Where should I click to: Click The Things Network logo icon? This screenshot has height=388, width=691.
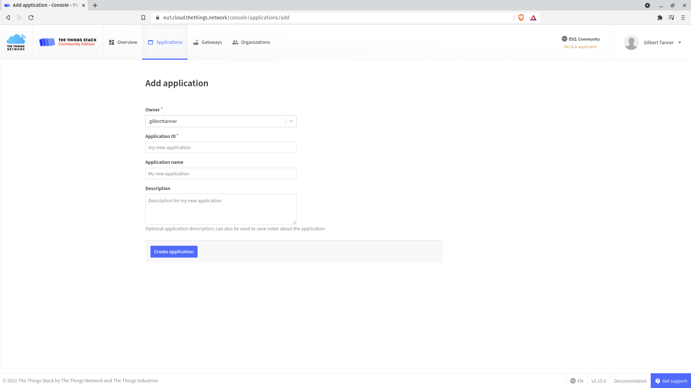coord(16,42)
